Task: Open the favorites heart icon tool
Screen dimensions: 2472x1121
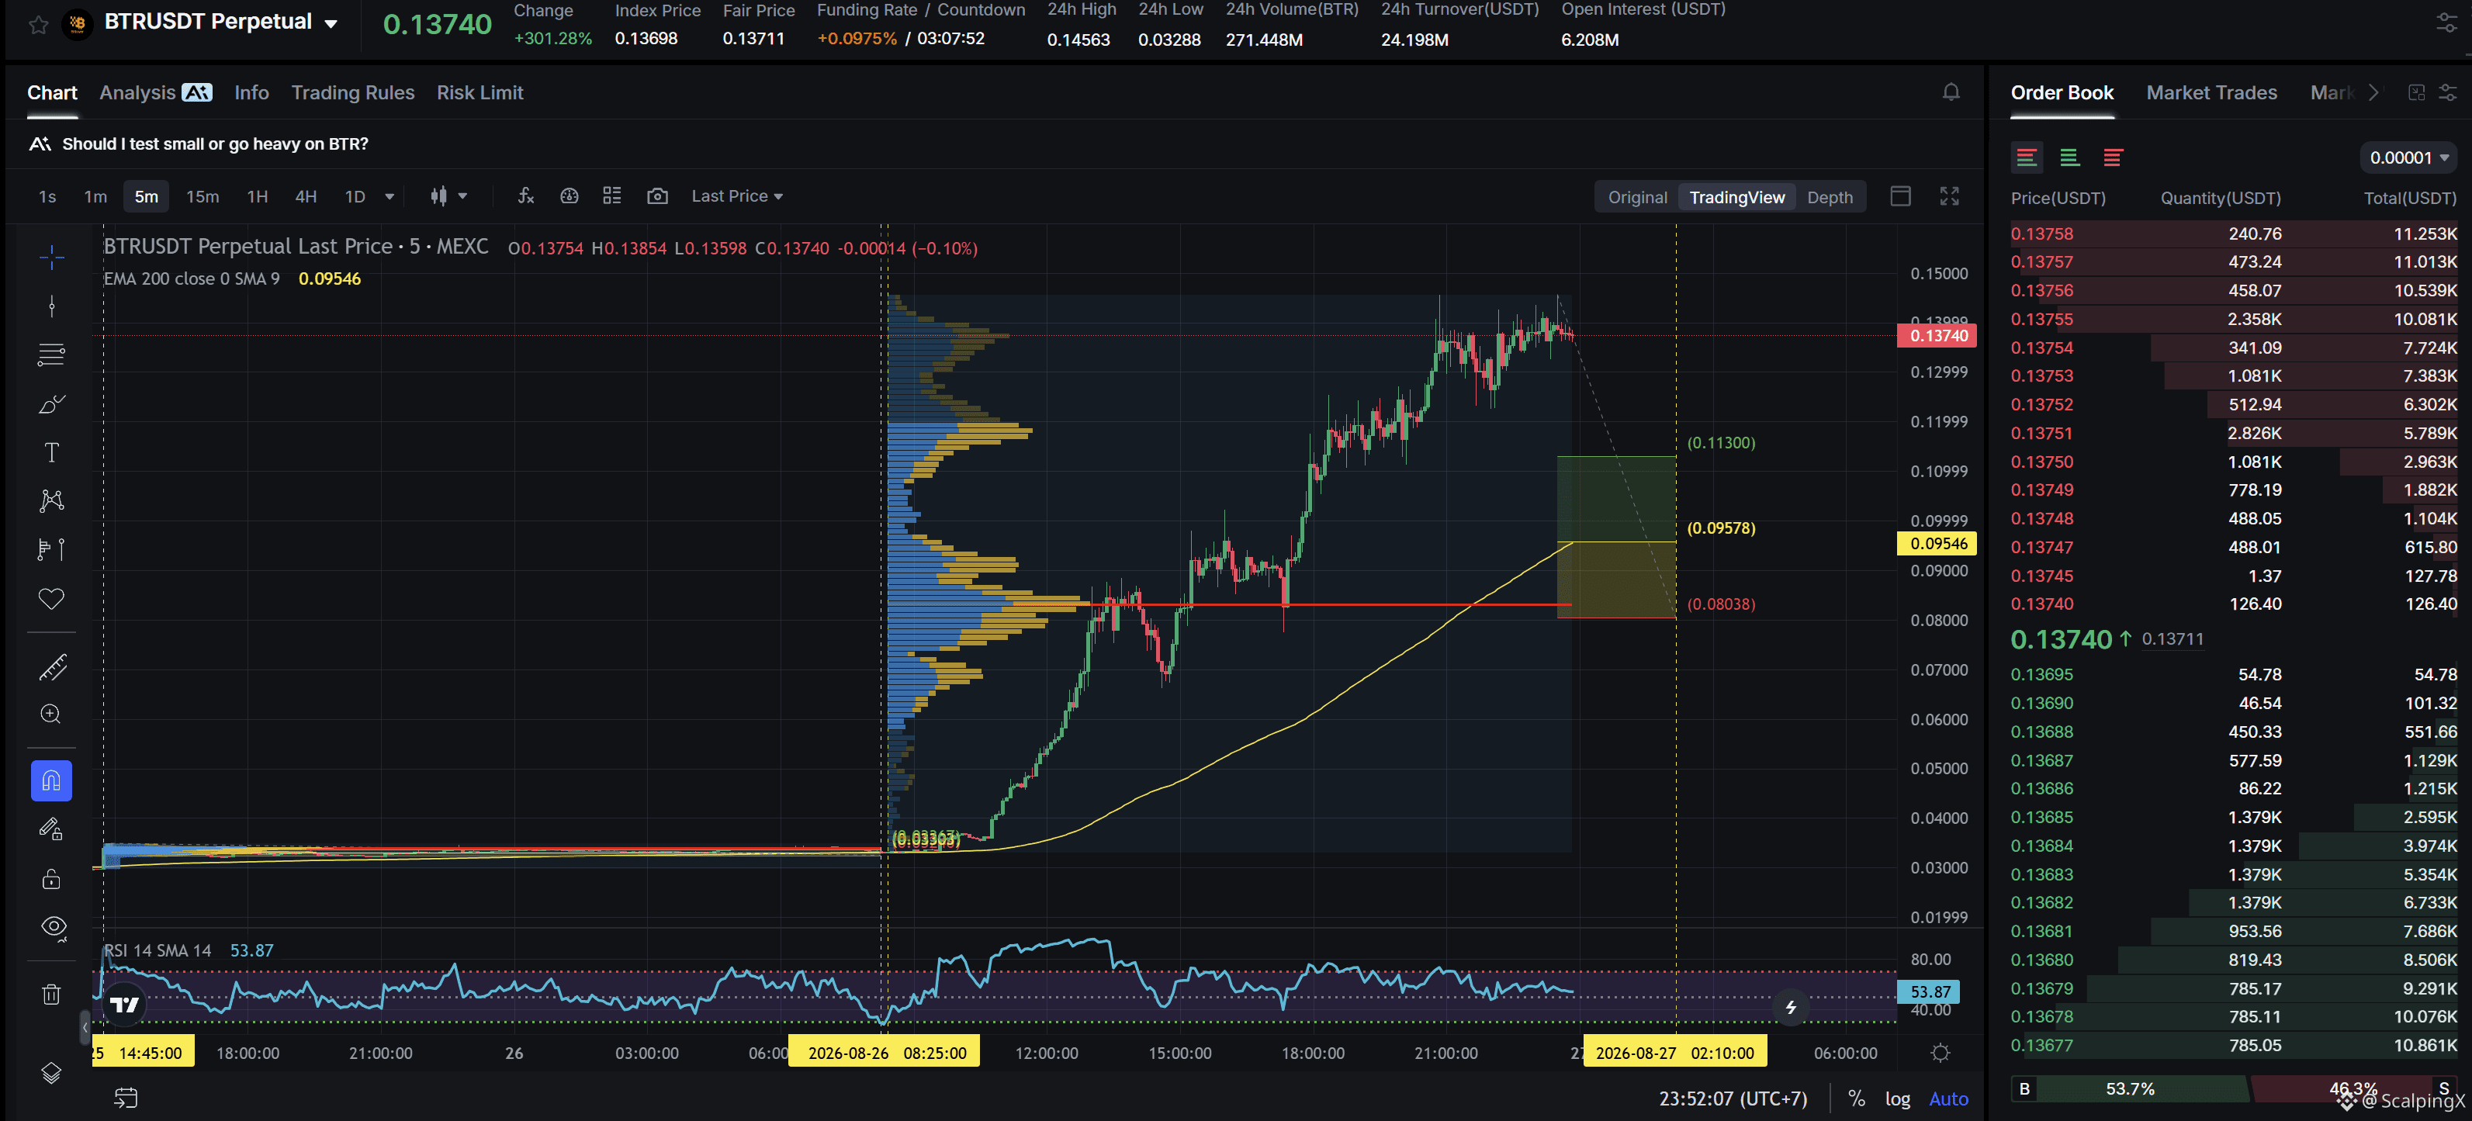Action: coord(52,599)
